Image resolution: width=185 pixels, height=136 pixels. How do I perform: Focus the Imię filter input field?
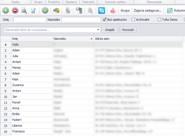30,20
